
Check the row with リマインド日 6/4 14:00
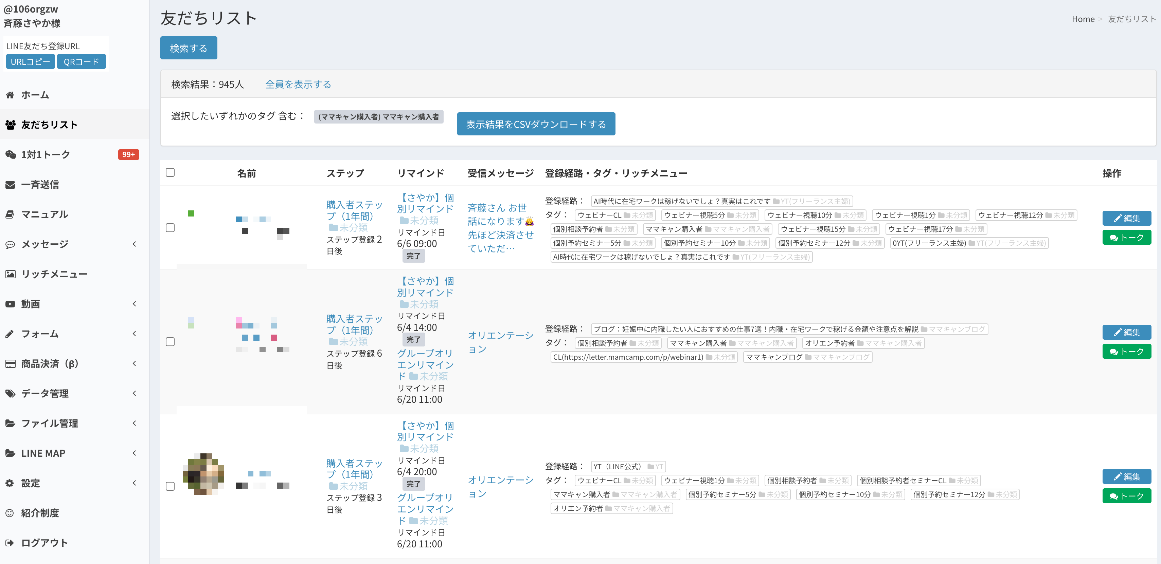pos(171,342)
